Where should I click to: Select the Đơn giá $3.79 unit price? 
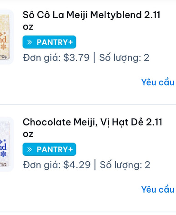point(56,57)
